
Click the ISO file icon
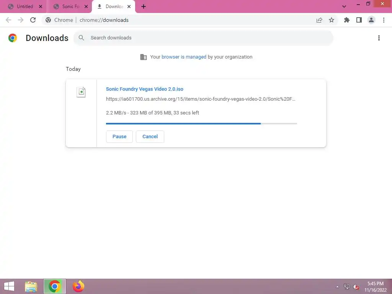81,92
